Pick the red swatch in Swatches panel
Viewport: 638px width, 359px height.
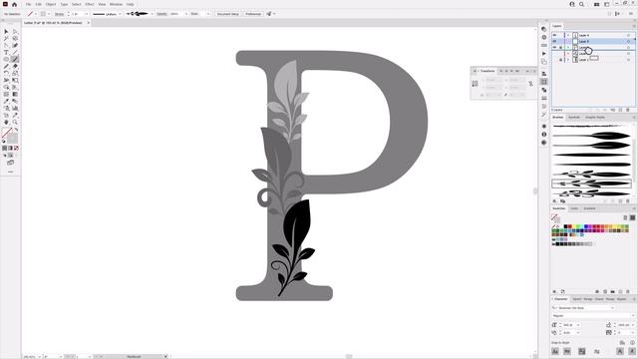pos(569,226)
